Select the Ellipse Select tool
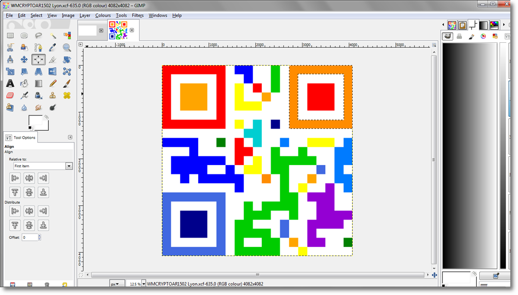 [x=24, y=35]
